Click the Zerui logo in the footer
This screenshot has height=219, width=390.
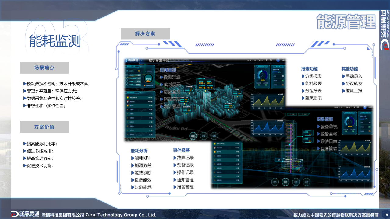coord(25,214)
